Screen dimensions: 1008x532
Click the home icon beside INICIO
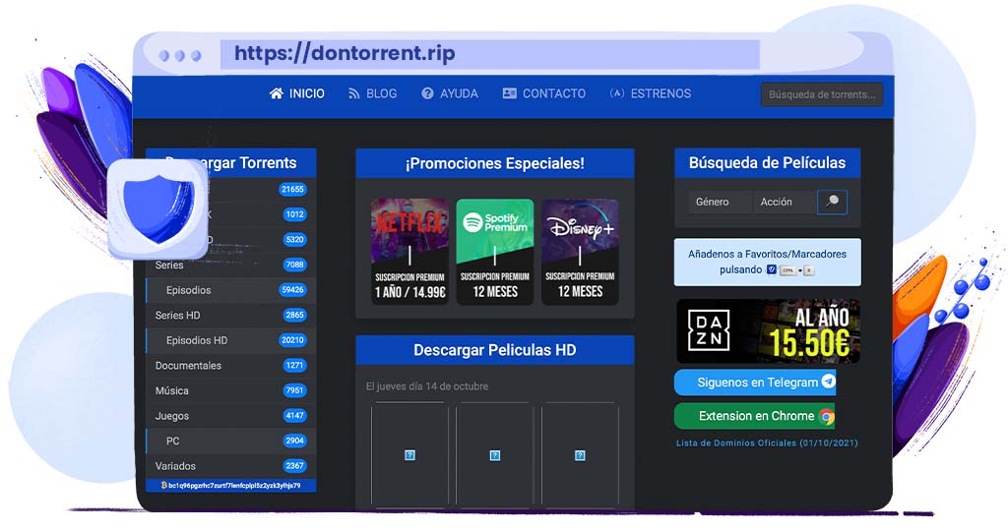[x=277, y=93]
